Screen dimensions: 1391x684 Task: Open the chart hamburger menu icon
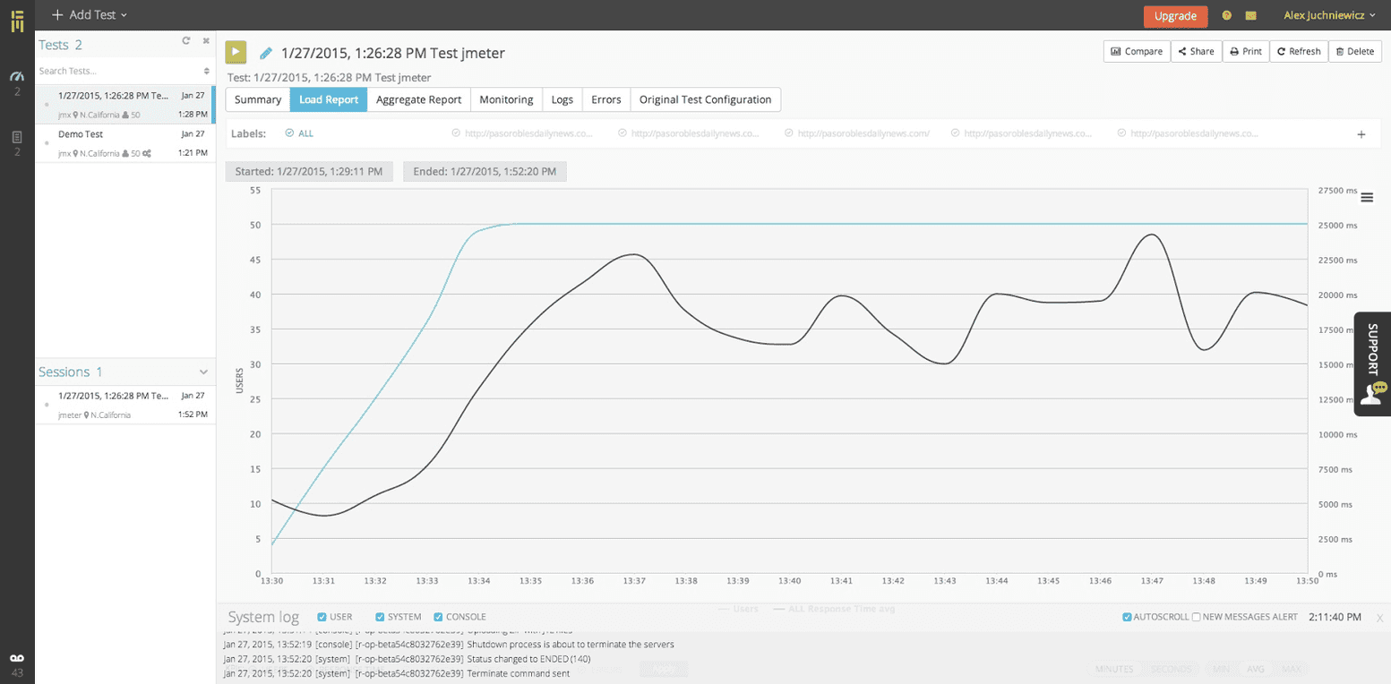[1367, 197]
